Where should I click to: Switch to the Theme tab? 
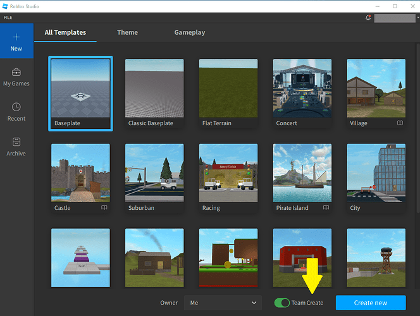click(127, 32)
